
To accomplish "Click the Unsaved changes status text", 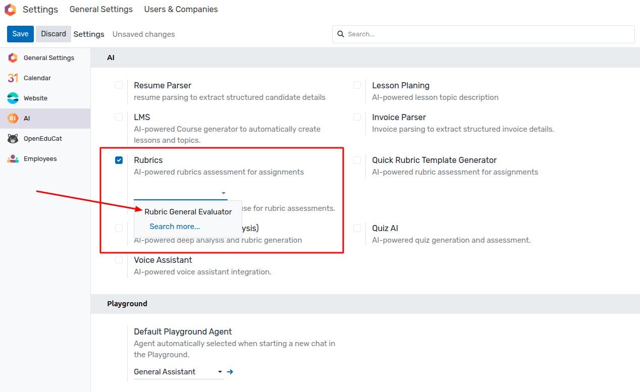I will click(144, 34).
